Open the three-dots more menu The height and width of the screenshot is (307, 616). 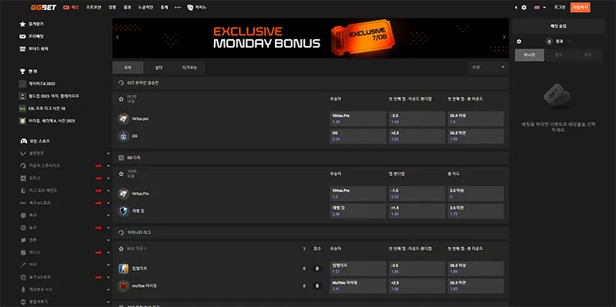tap(178, 7)
